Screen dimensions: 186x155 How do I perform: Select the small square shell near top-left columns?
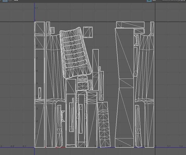(52, 30)
